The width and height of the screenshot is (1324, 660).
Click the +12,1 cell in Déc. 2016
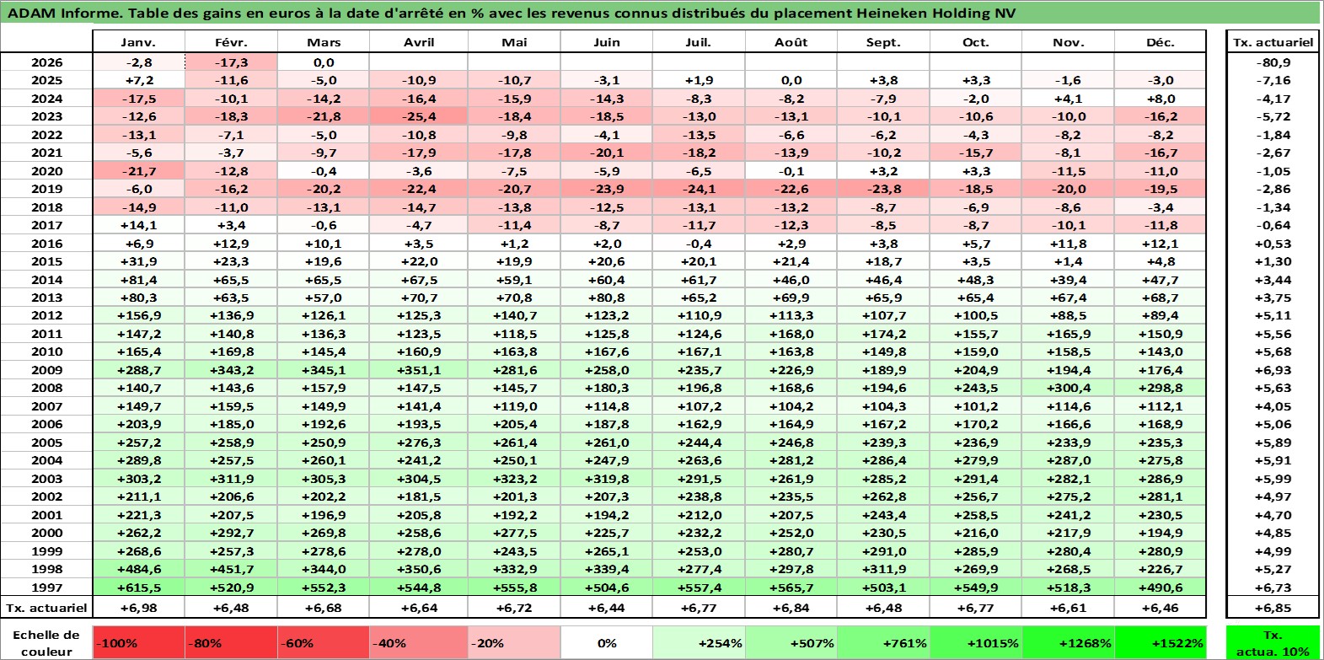(1161, 244)
